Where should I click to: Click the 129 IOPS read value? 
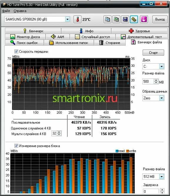83,134
